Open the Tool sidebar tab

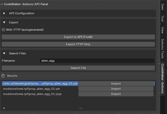tap(162, 18)
